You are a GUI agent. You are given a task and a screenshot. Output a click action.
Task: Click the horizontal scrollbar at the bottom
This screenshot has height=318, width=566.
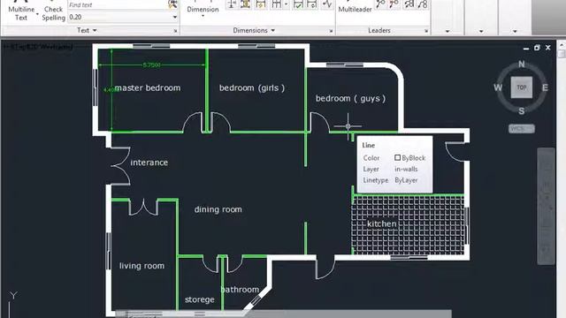pyautogui.click(x=283, y=314)
